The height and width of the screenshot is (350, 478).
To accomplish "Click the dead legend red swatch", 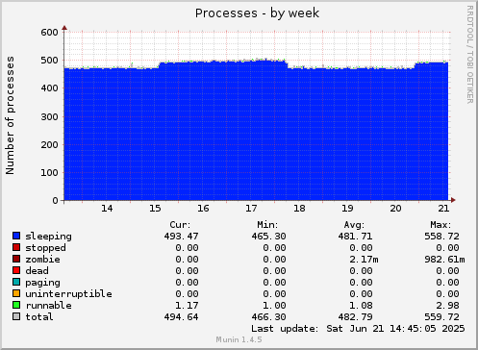I will [16, 270].
